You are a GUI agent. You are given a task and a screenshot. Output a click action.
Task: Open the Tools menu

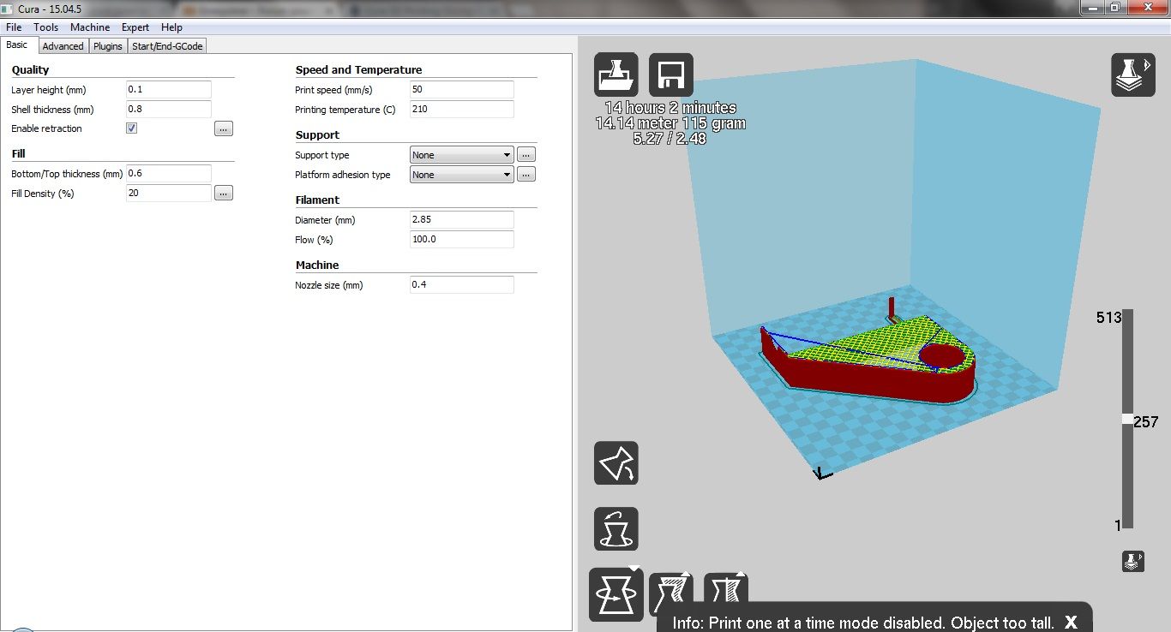46,27
